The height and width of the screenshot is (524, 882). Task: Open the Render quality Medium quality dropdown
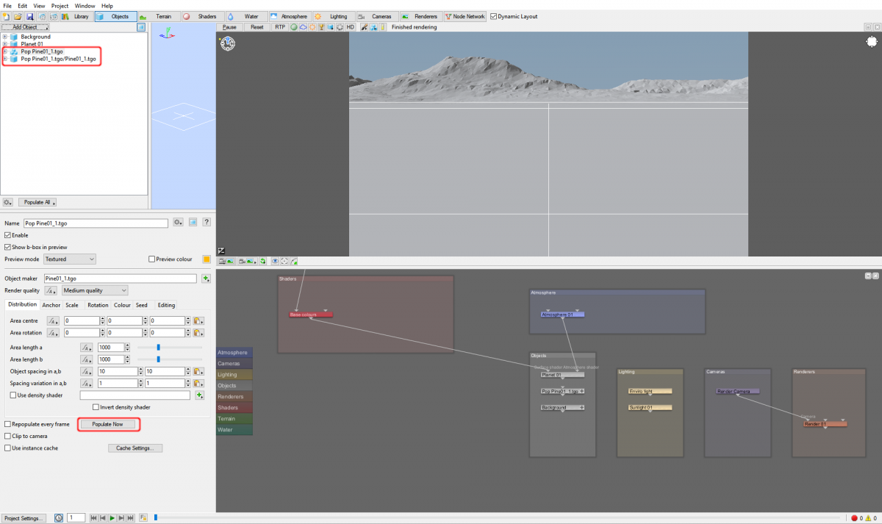point(95,290)
